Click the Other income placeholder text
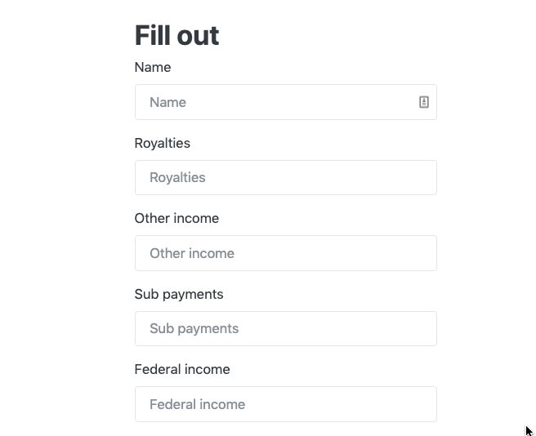Image resolution: width=536 pixels, height=436 pixels. coord(192,253)
